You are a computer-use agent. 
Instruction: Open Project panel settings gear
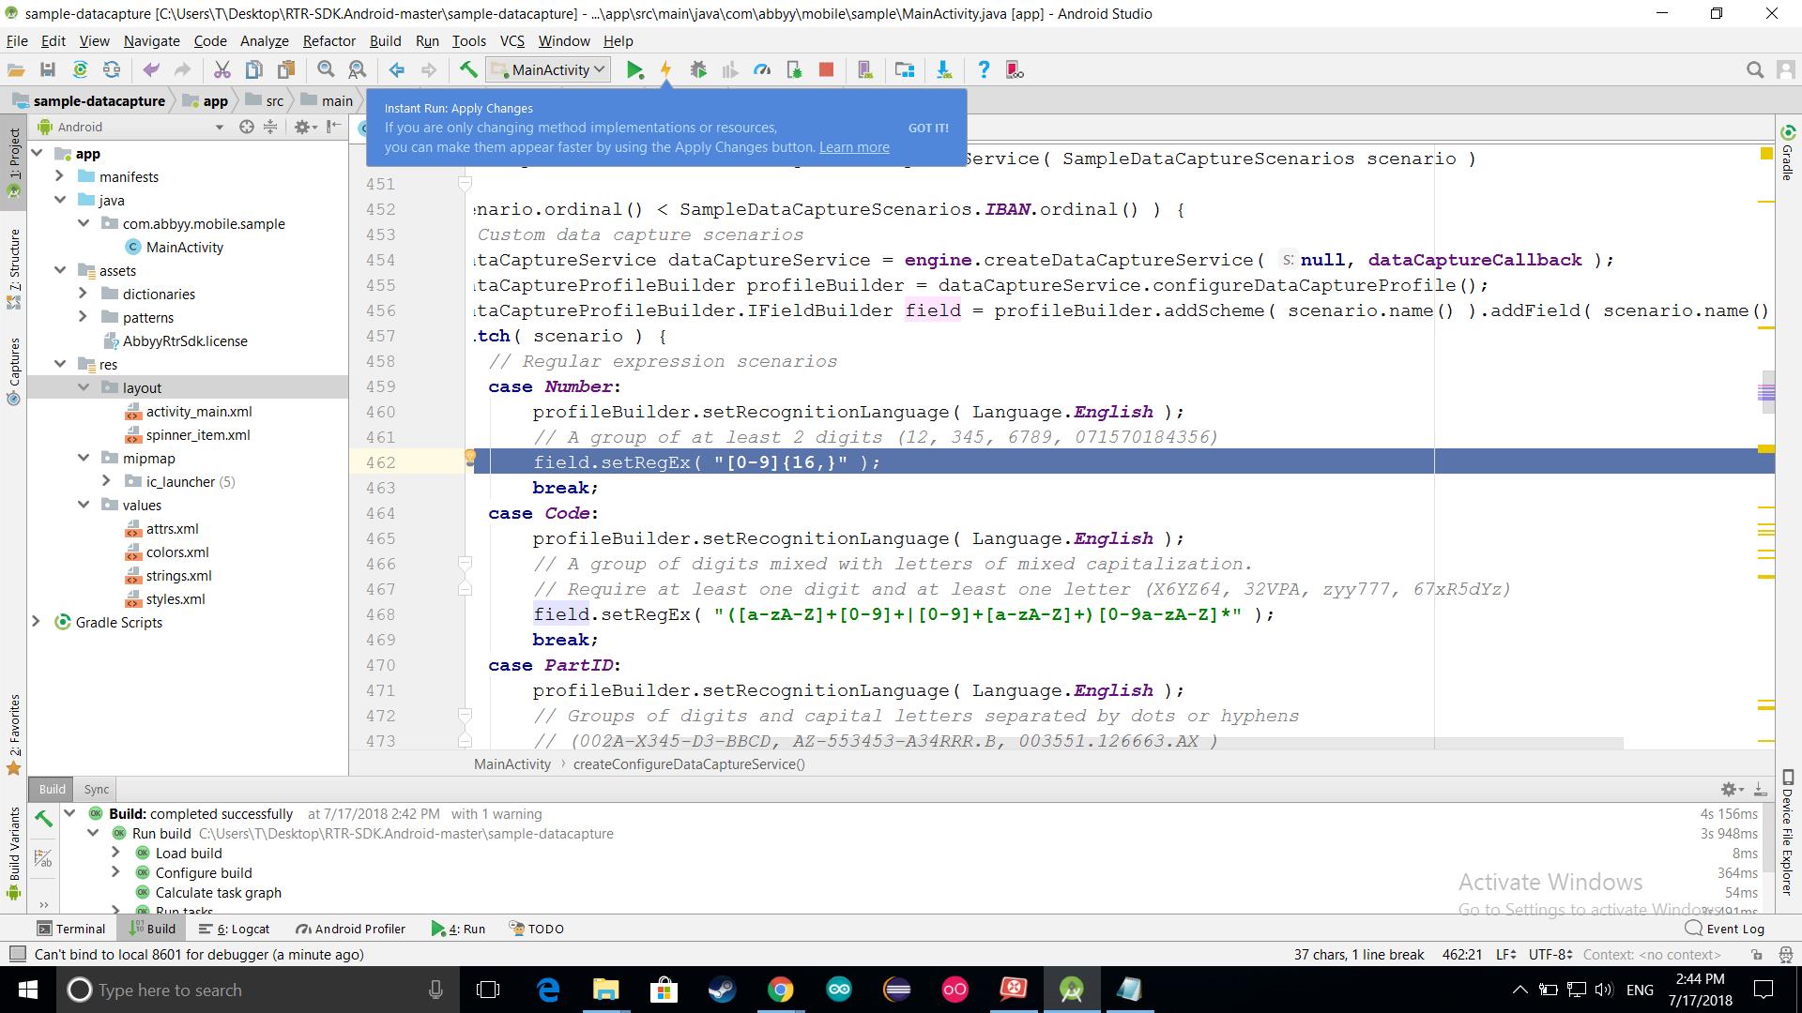305,127
